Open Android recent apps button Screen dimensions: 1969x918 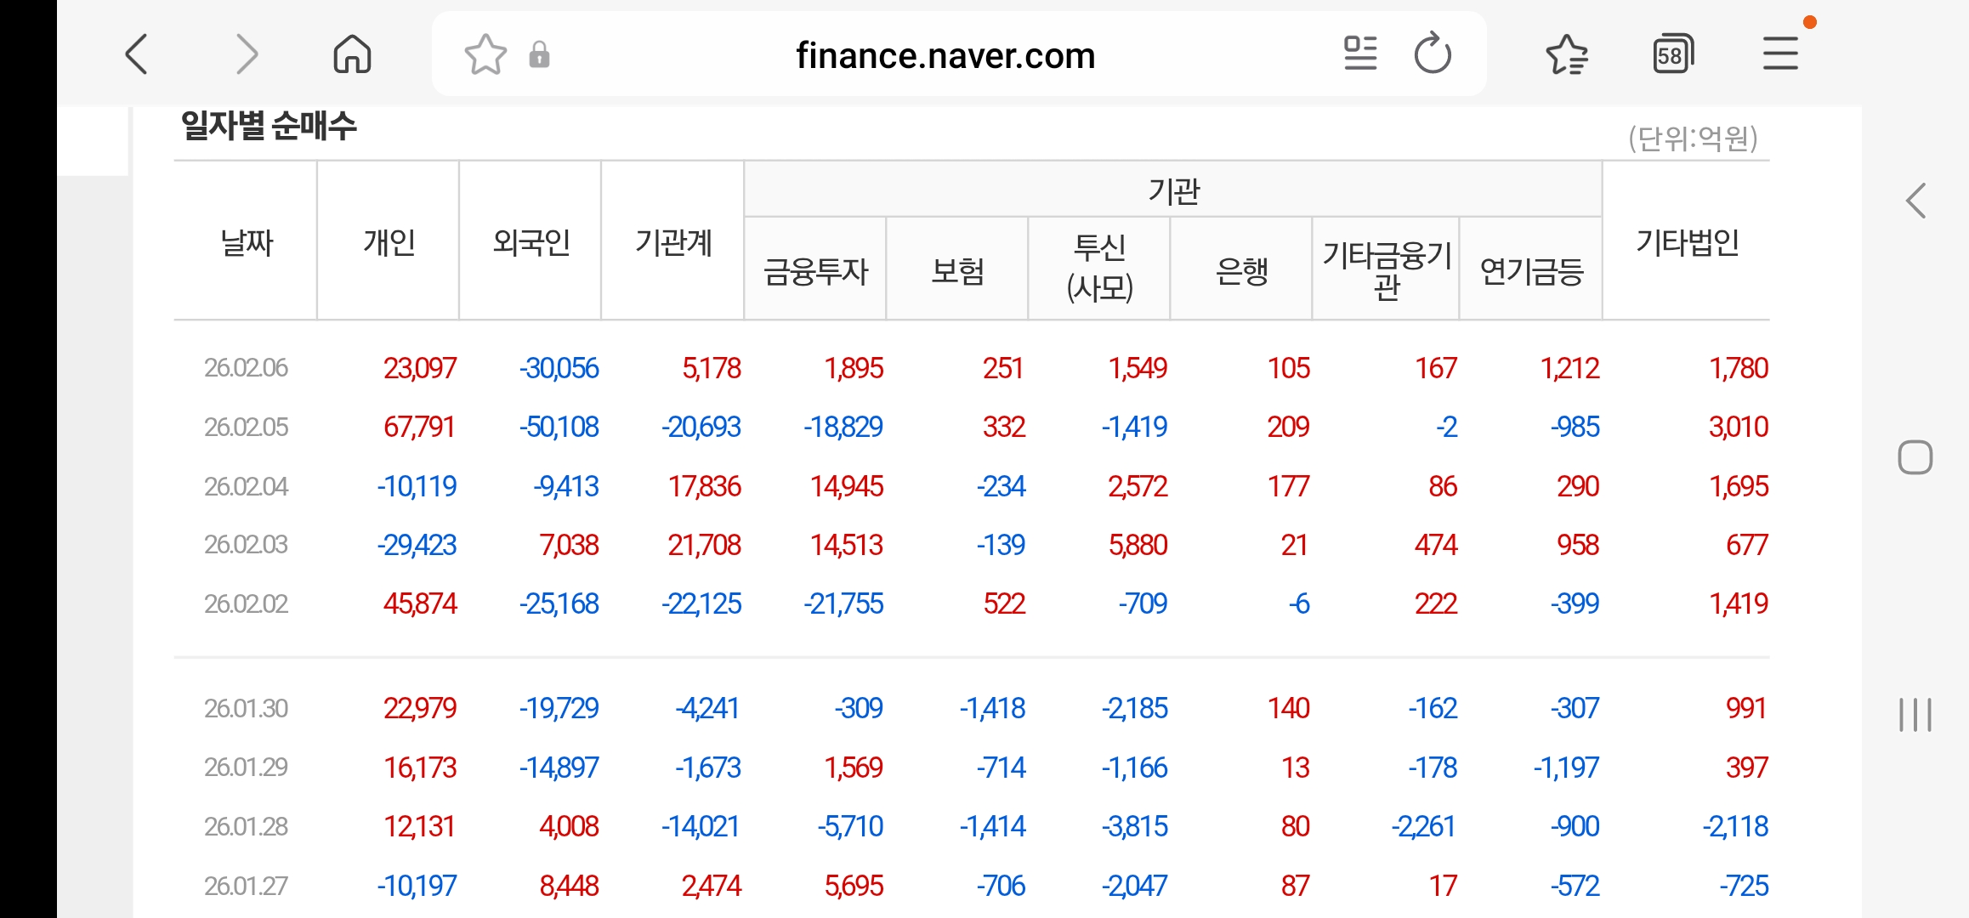coord(1915,714)
